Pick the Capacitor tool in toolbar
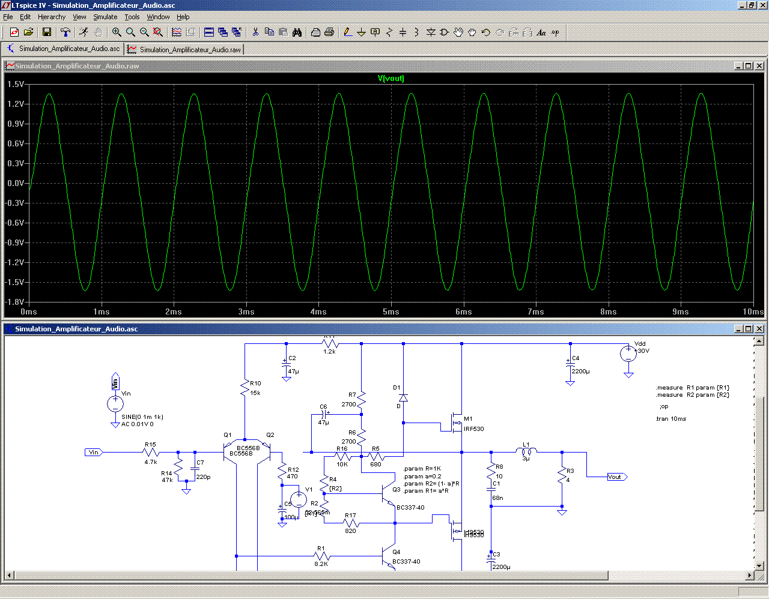769x599 pixels. [403, 32]
